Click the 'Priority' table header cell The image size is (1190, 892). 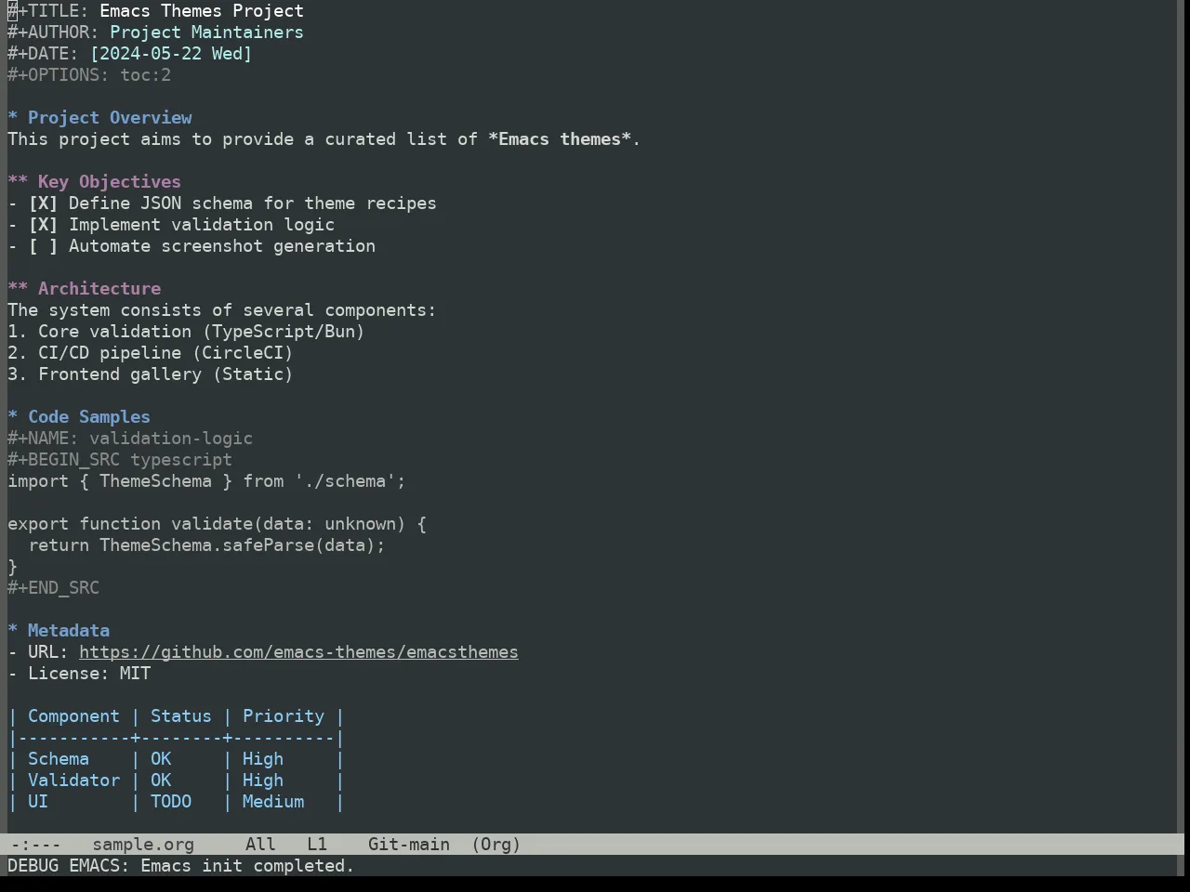(x=284, y=716)
